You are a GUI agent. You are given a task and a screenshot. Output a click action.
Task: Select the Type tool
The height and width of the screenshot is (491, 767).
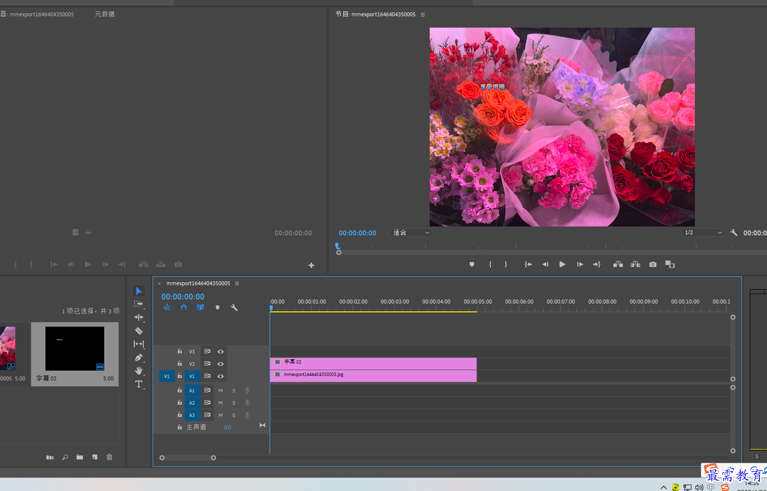[x=139, y=384]
